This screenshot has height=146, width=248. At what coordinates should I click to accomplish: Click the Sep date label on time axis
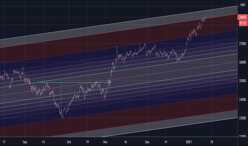(25, 142)
